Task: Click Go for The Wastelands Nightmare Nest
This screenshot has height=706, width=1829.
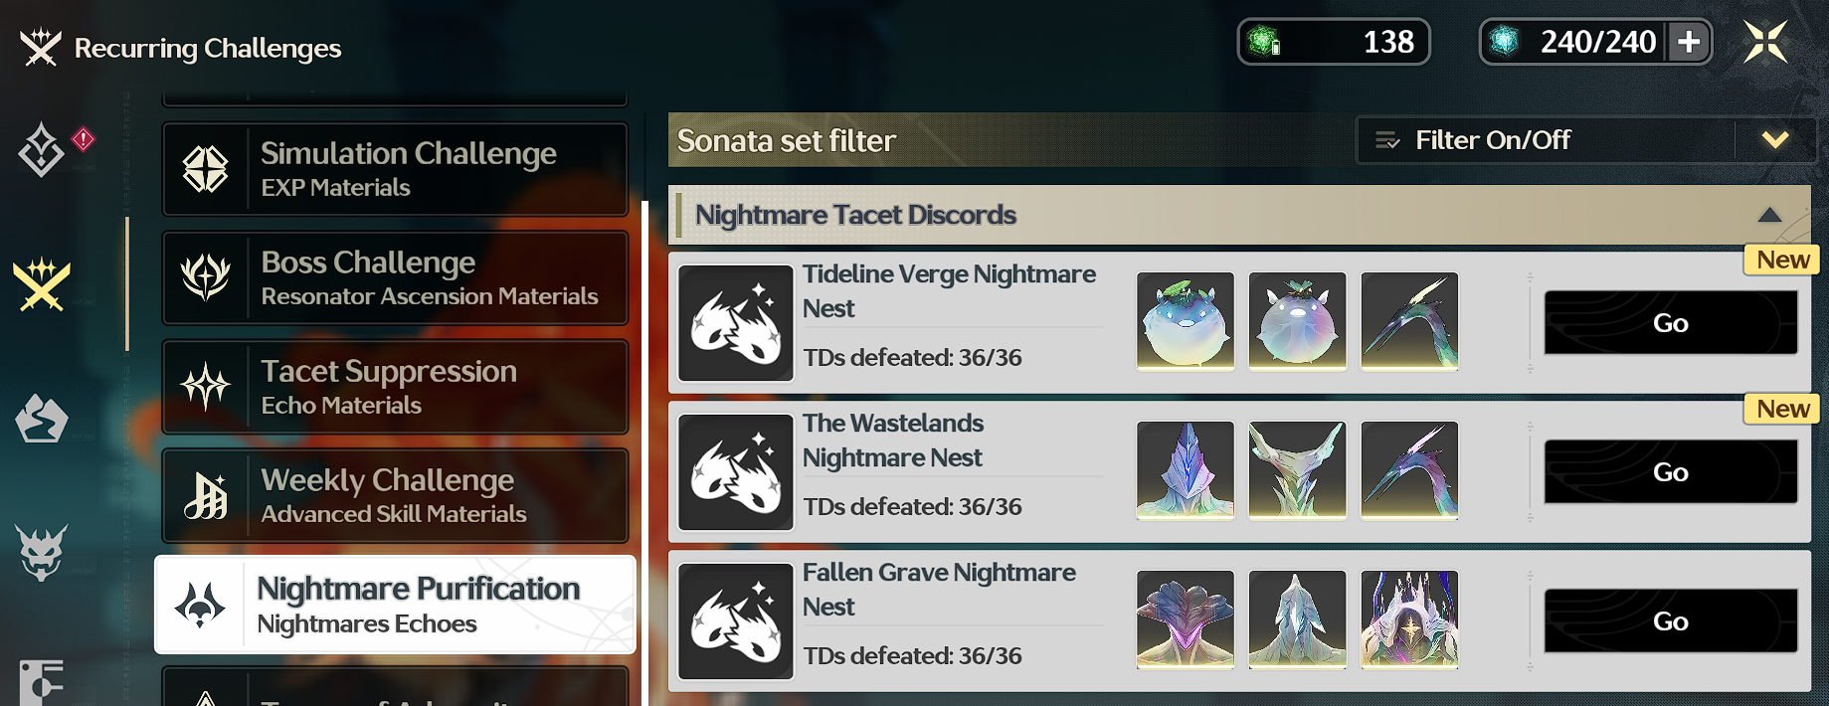Action: (1671, 472)
